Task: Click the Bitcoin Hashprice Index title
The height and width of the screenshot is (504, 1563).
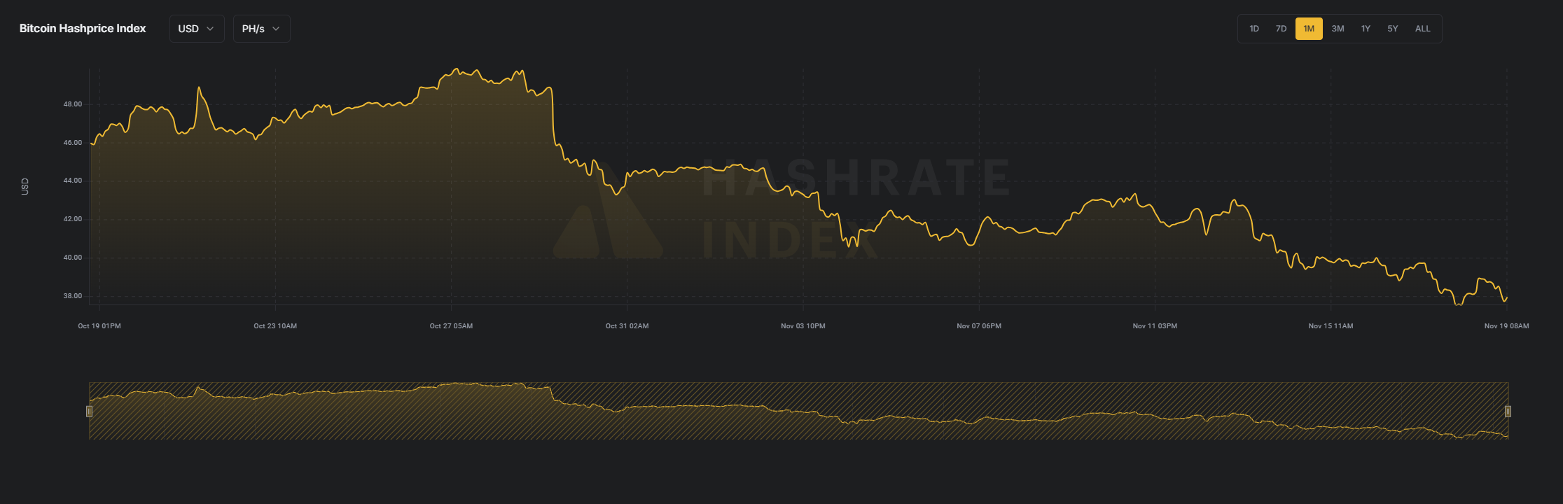Action: tap(83, 29)
